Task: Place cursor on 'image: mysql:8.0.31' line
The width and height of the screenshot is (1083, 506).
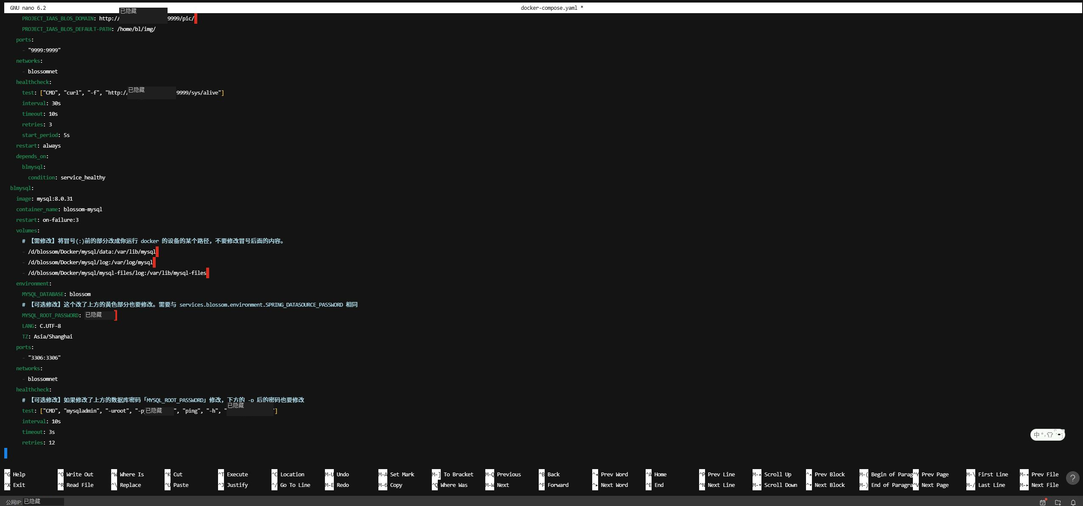Action: click(44, 198)
